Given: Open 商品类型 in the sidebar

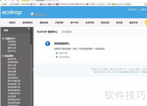Looking at the screenshot, I should pos(12,75).
